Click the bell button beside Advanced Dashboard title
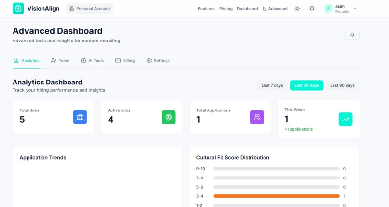Image resolution: width=389 pixels, height=207 pixels. pyautogui.click(x=352, y=35)
